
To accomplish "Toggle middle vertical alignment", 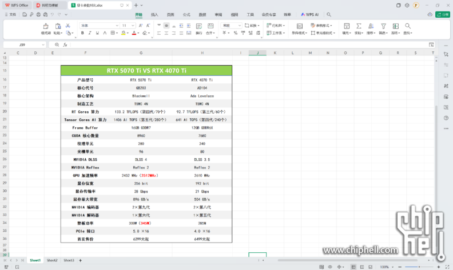I will pyautogui.click(x=166, y=26).
